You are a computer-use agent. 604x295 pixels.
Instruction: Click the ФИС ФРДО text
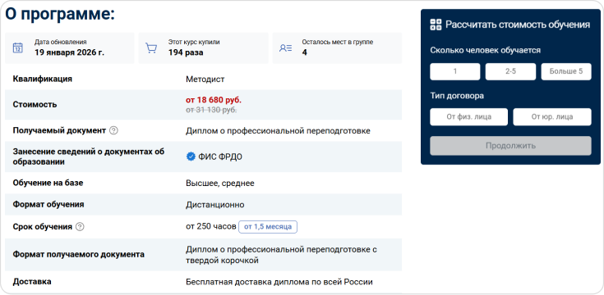[220, 157]
